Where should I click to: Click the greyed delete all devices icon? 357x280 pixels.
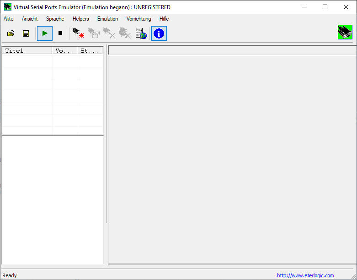click(x=125, y=33)
